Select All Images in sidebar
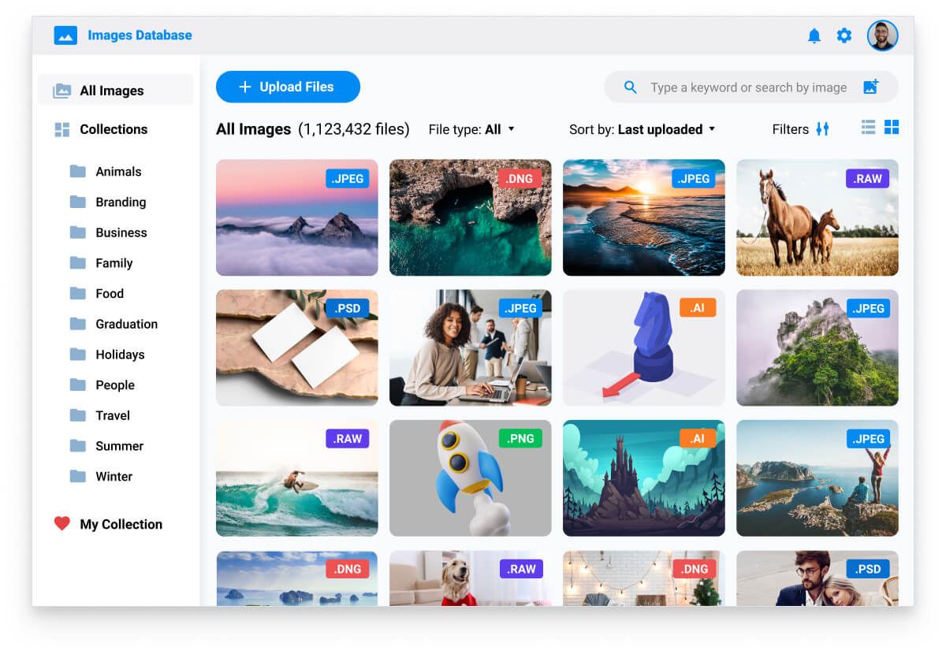The height and width of the screenshot is (654, 946). 111,91
